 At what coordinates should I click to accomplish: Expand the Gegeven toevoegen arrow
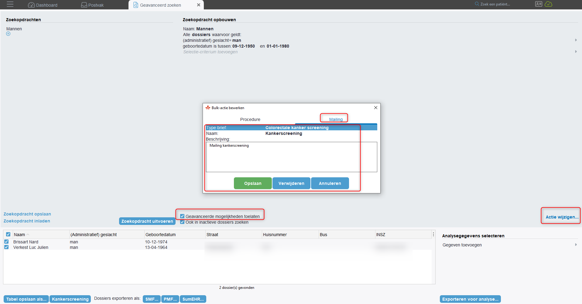(576, 245)
